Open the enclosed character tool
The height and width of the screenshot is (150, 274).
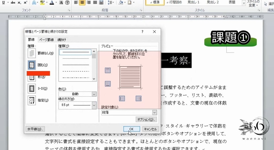[67, 2]
